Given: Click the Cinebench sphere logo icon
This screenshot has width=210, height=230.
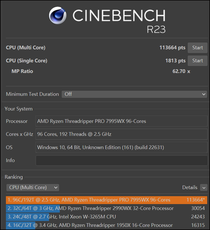Looking at the screenshot, I should point(58,16).
